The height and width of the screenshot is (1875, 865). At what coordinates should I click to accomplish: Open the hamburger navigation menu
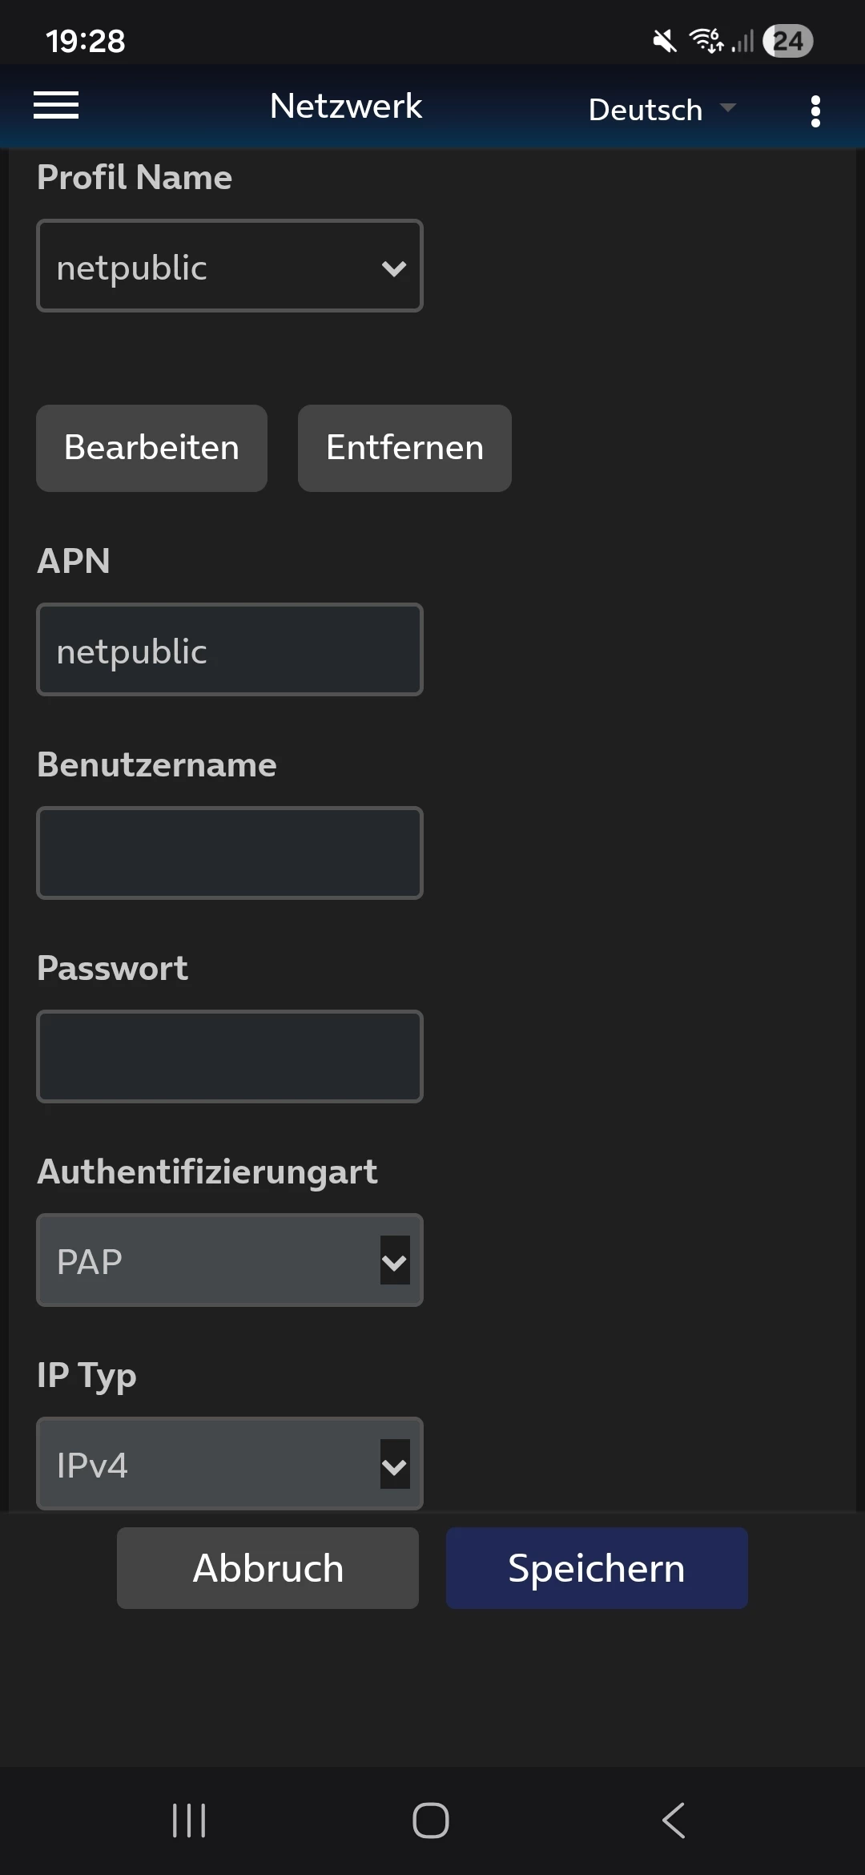[56, 106]
